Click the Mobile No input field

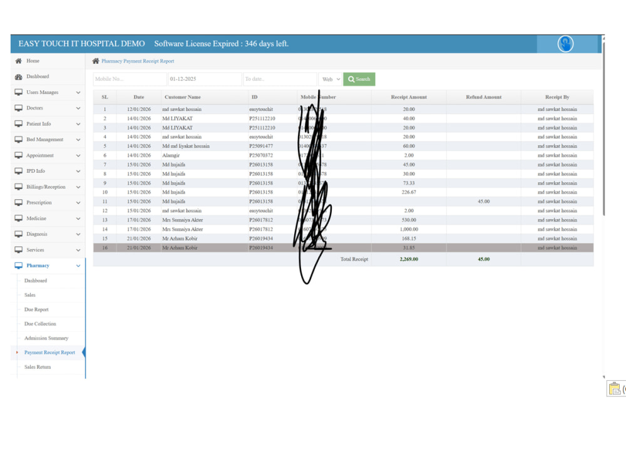pyautogui.click(x=130, y=79)
